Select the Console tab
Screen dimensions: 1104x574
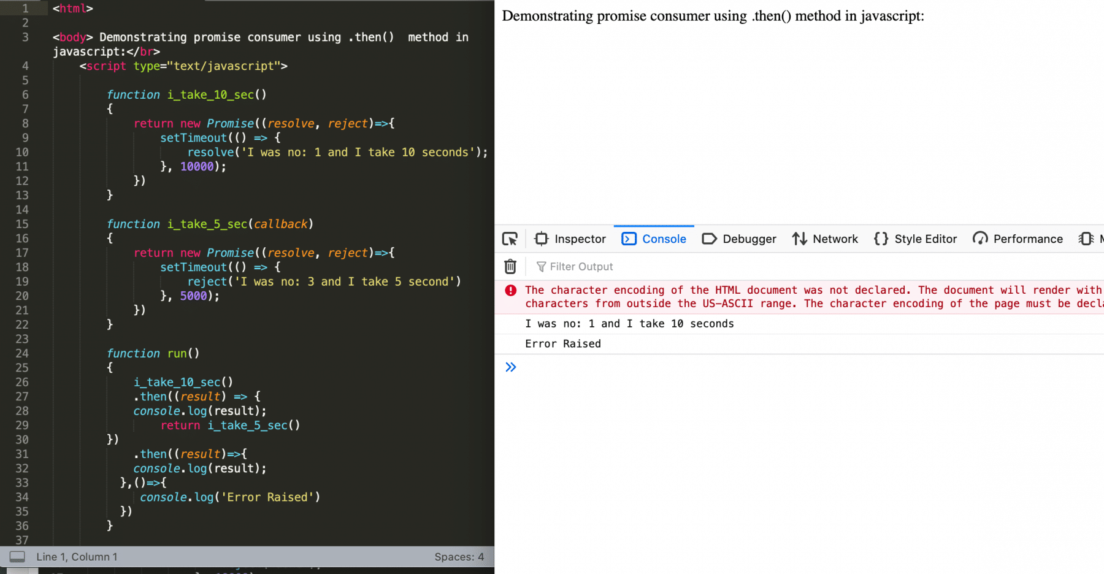[x=654, y=239]
